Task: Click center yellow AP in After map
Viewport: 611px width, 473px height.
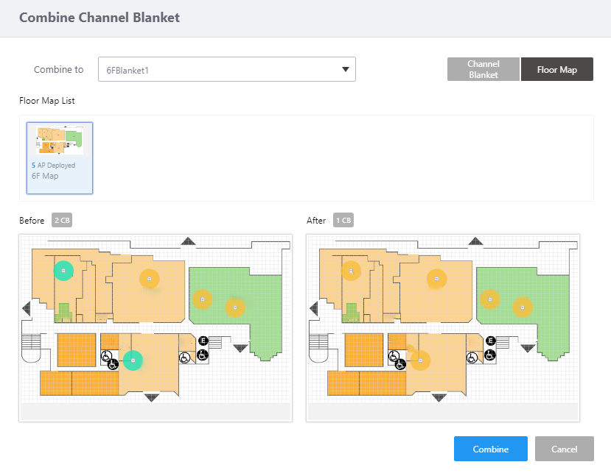Action: pyautogui.click(x=437, y=278)
